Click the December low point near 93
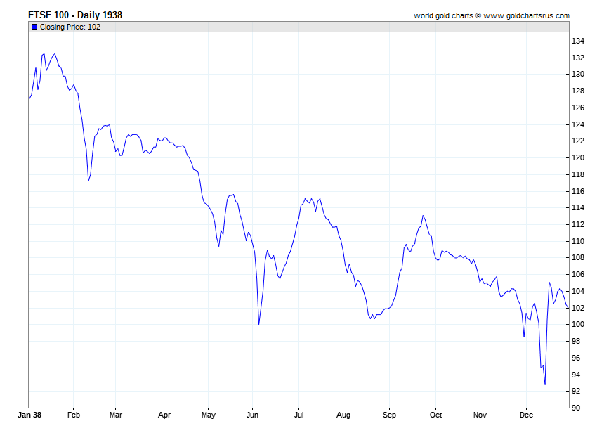597x433 pixels. (545, 384)
